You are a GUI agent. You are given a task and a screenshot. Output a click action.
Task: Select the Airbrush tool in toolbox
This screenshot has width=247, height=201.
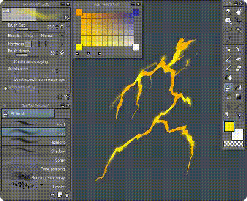pyautogui.click(x=228, y=88)
